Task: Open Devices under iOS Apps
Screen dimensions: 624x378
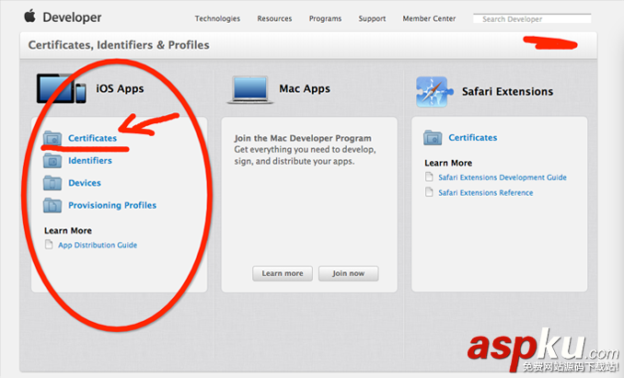Action: [85, 183]
